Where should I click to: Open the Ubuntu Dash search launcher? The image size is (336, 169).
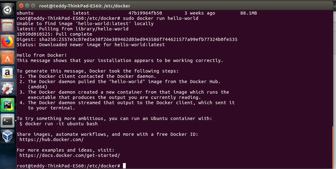7,11
